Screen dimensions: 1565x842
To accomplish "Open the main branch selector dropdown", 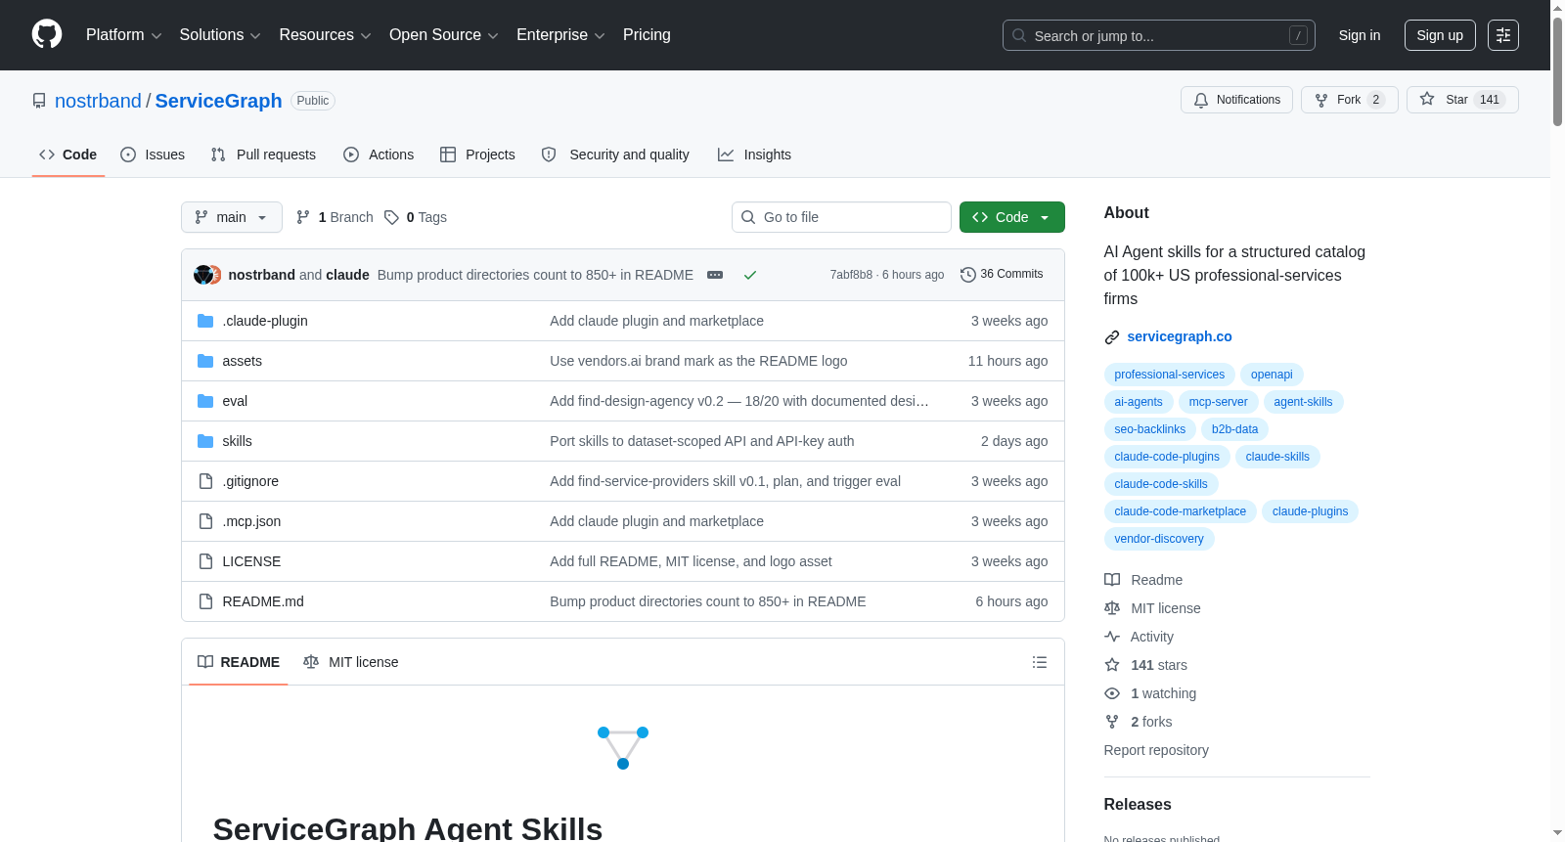I will click(232, 217).
